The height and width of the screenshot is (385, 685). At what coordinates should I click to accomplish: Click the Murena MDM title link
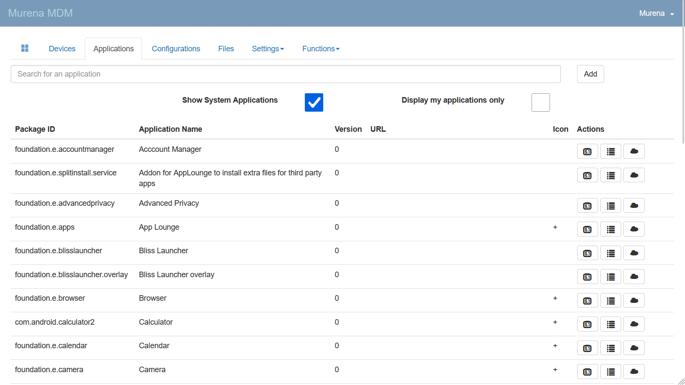[x=40, y=13]
